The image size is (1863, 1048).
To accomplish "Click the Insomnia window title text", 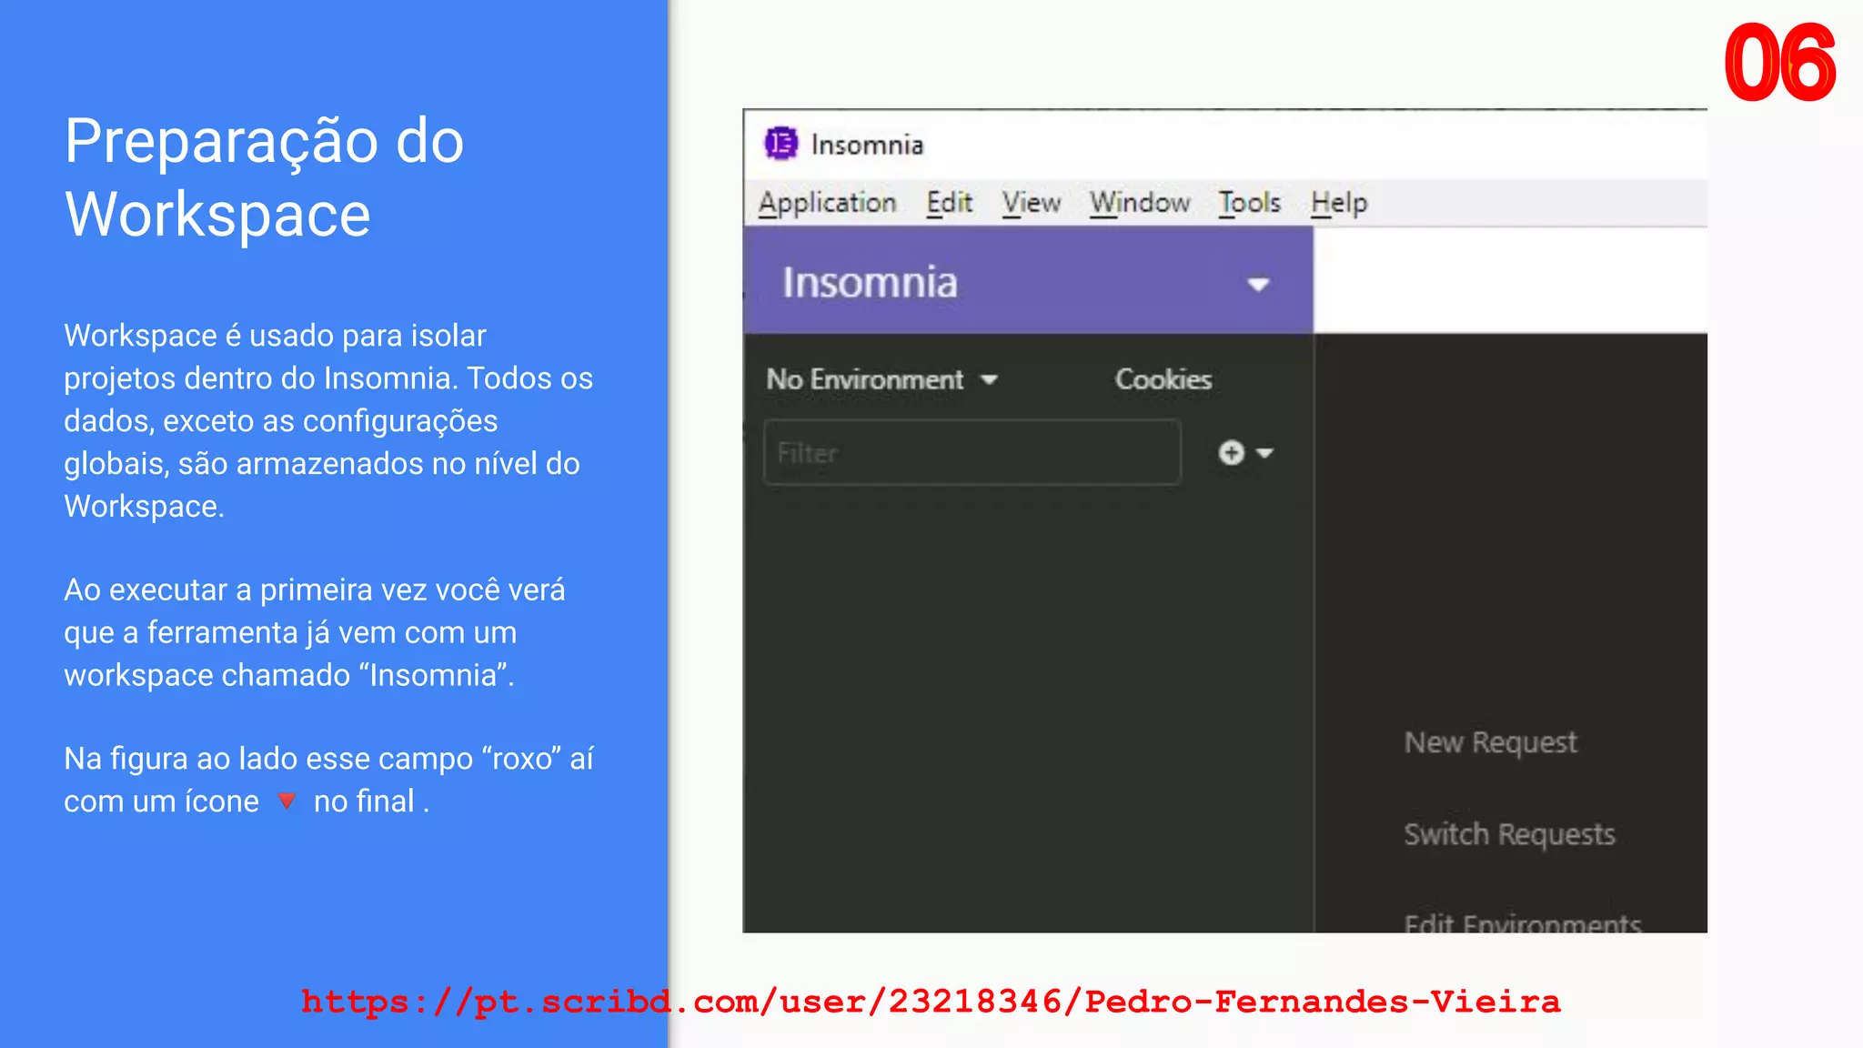I will (867, 145).
